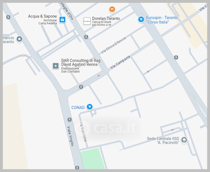Screen dimensions: 210x172
Task: Click the DAR Consulting square marker icon
Action: tap(56, 66)
